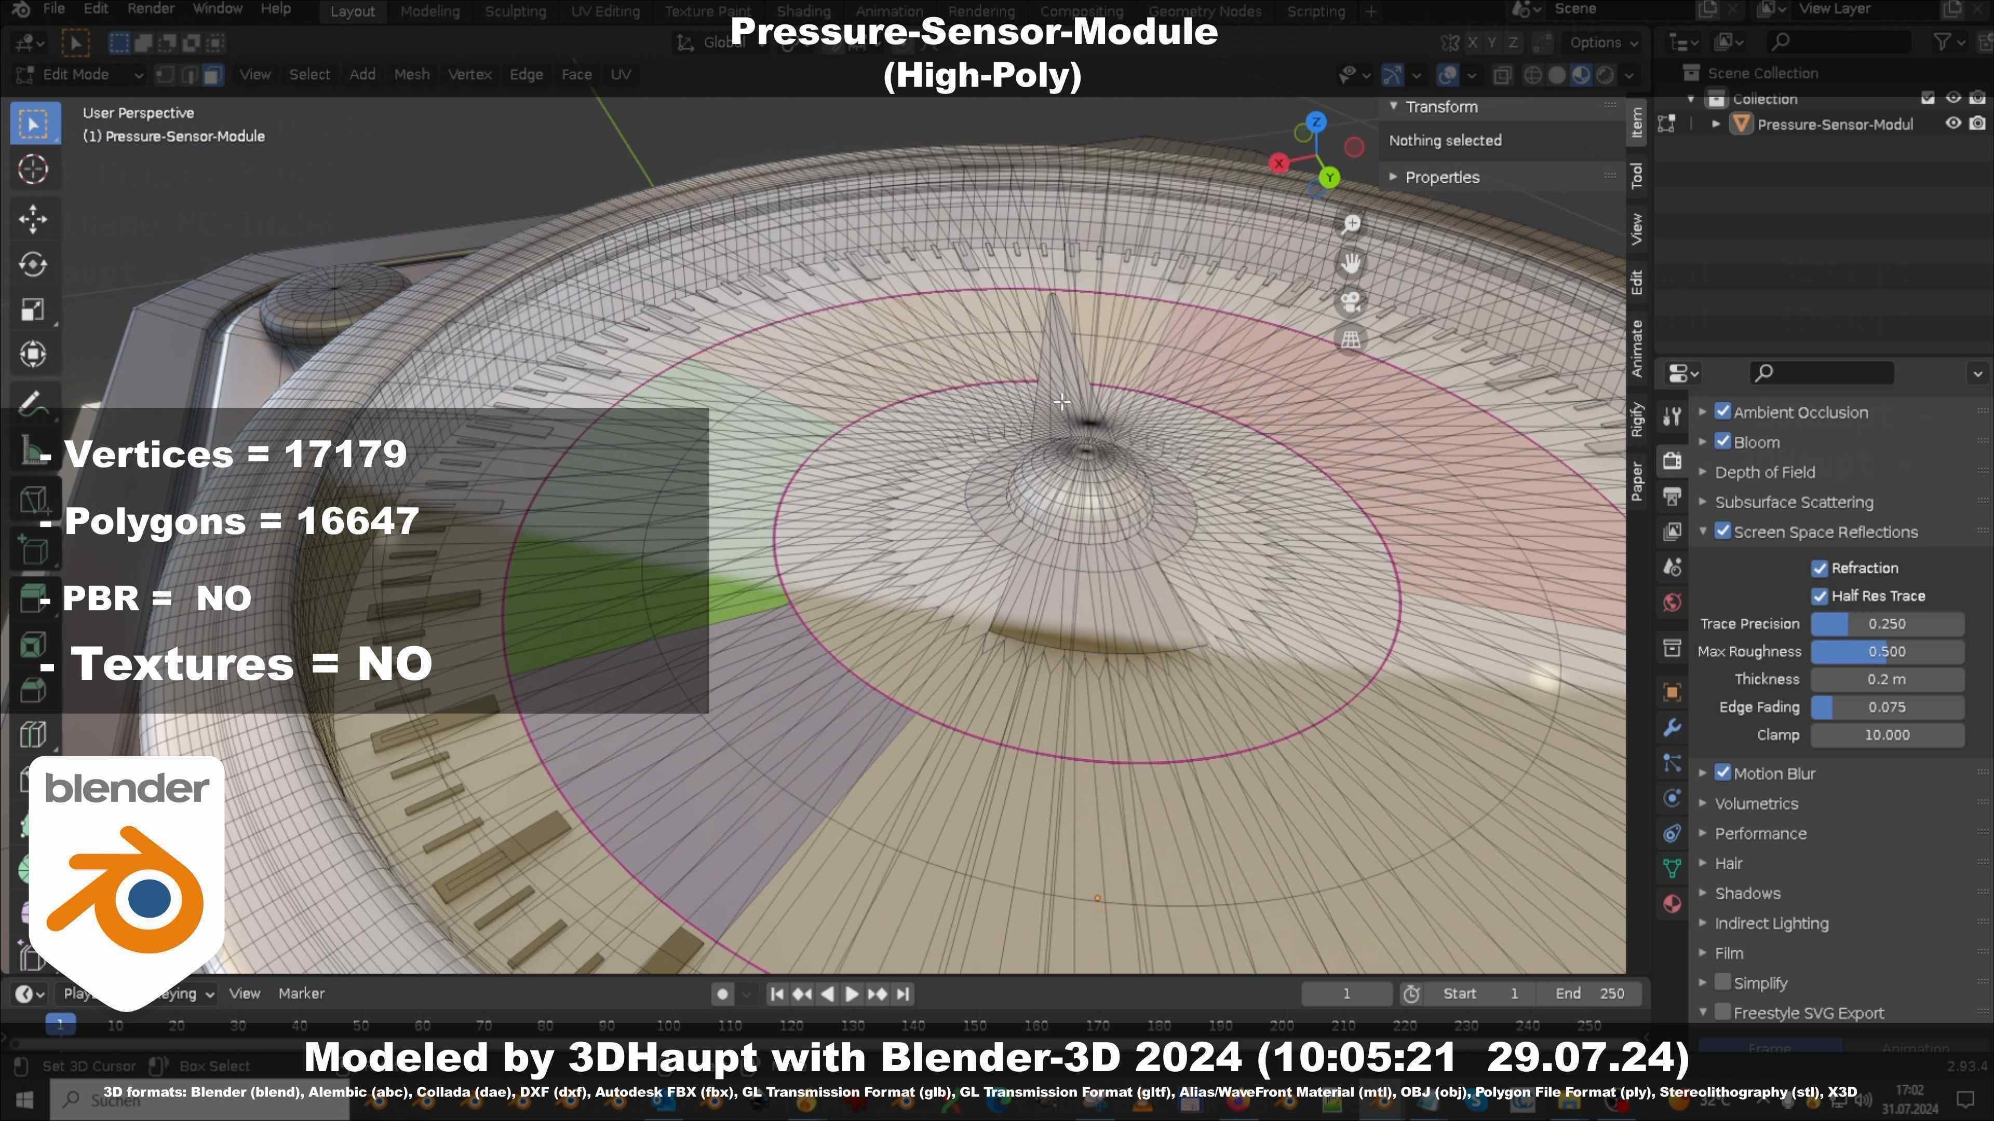
Task: Adjust the Trace Precision slider
Action: click(1887, 623)
